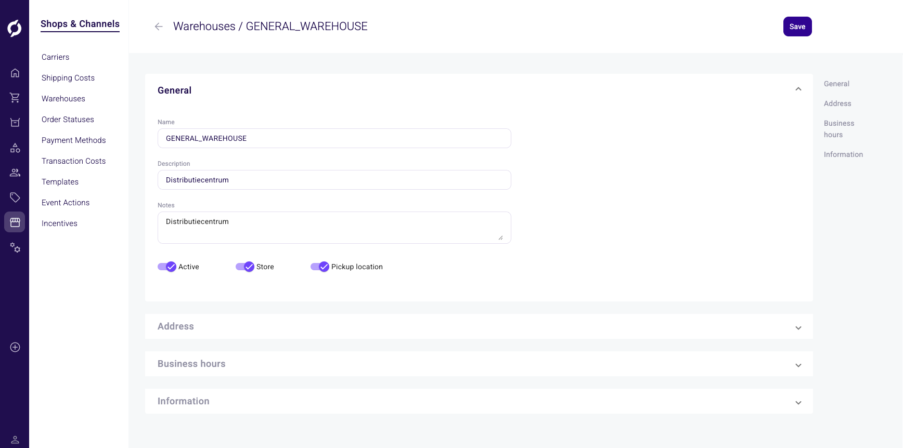Screen dimensions: 903x448
Task: Click the storefront shops icon
Action: [x=15, y=222]
